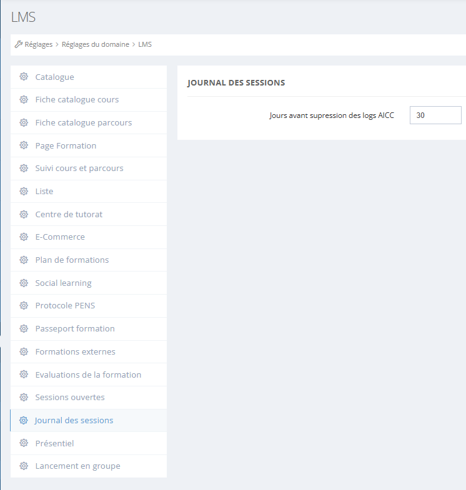Click the gear icon beside Social learning
The image size is (466, 490).
click(24, 283)
